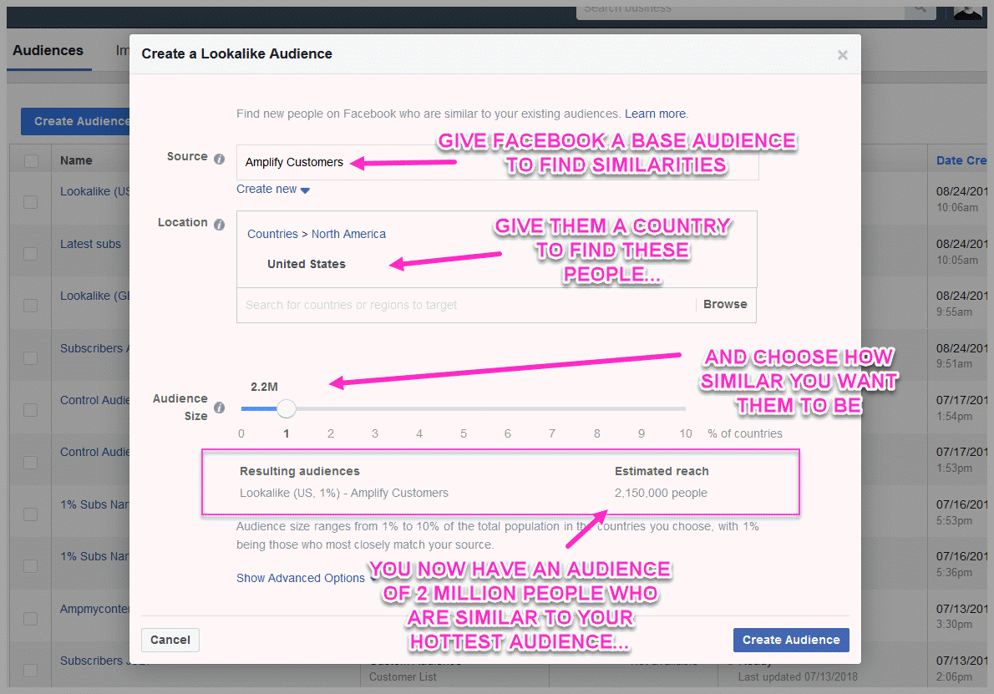Sort by the Name column header

pos(76,161)
